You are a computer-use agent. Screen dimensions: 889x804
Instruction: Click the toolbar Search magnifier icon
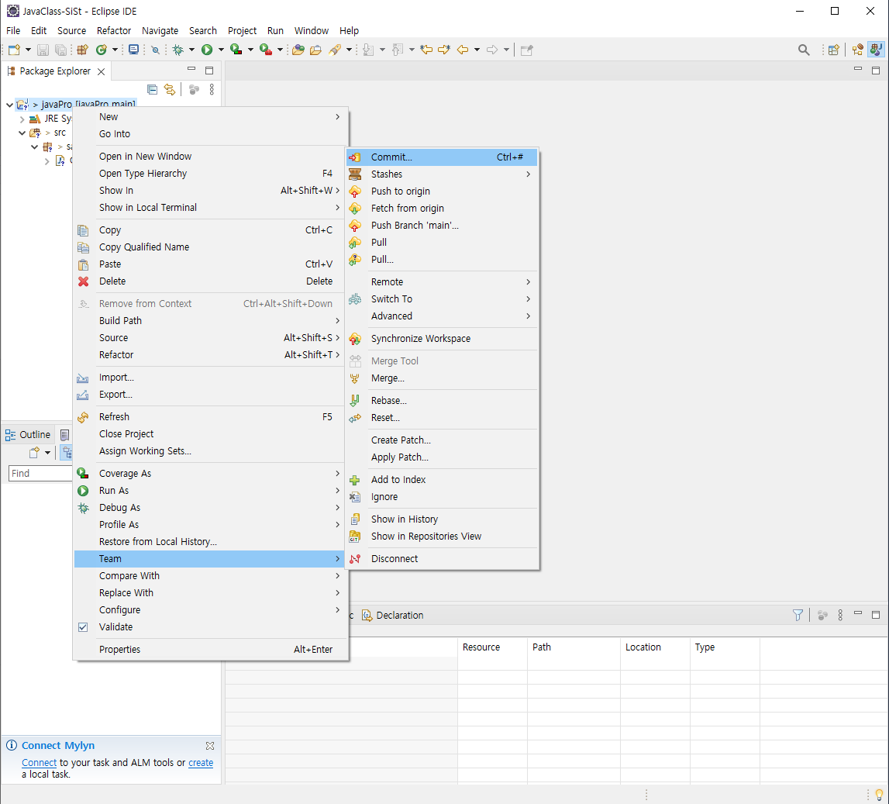(x=804, y=50)
